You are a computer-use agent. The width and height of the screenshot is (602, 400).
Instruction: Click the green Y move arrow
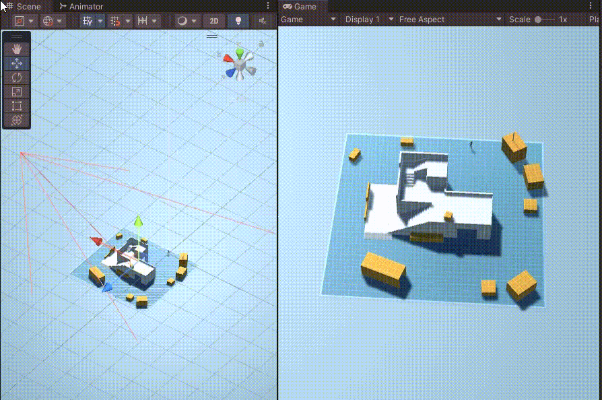click(x=138, y=222)
